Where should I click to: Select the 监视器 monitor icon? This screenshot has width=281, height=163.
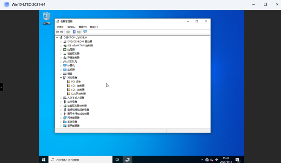click(65, 69)
